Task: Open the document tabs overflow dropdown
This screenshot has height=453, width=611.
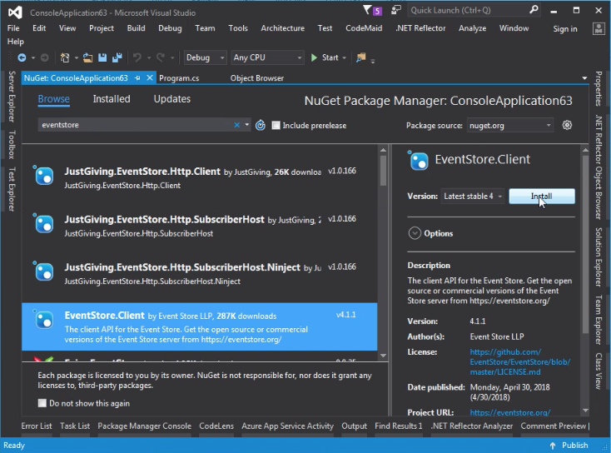Action: click(584, 78)
